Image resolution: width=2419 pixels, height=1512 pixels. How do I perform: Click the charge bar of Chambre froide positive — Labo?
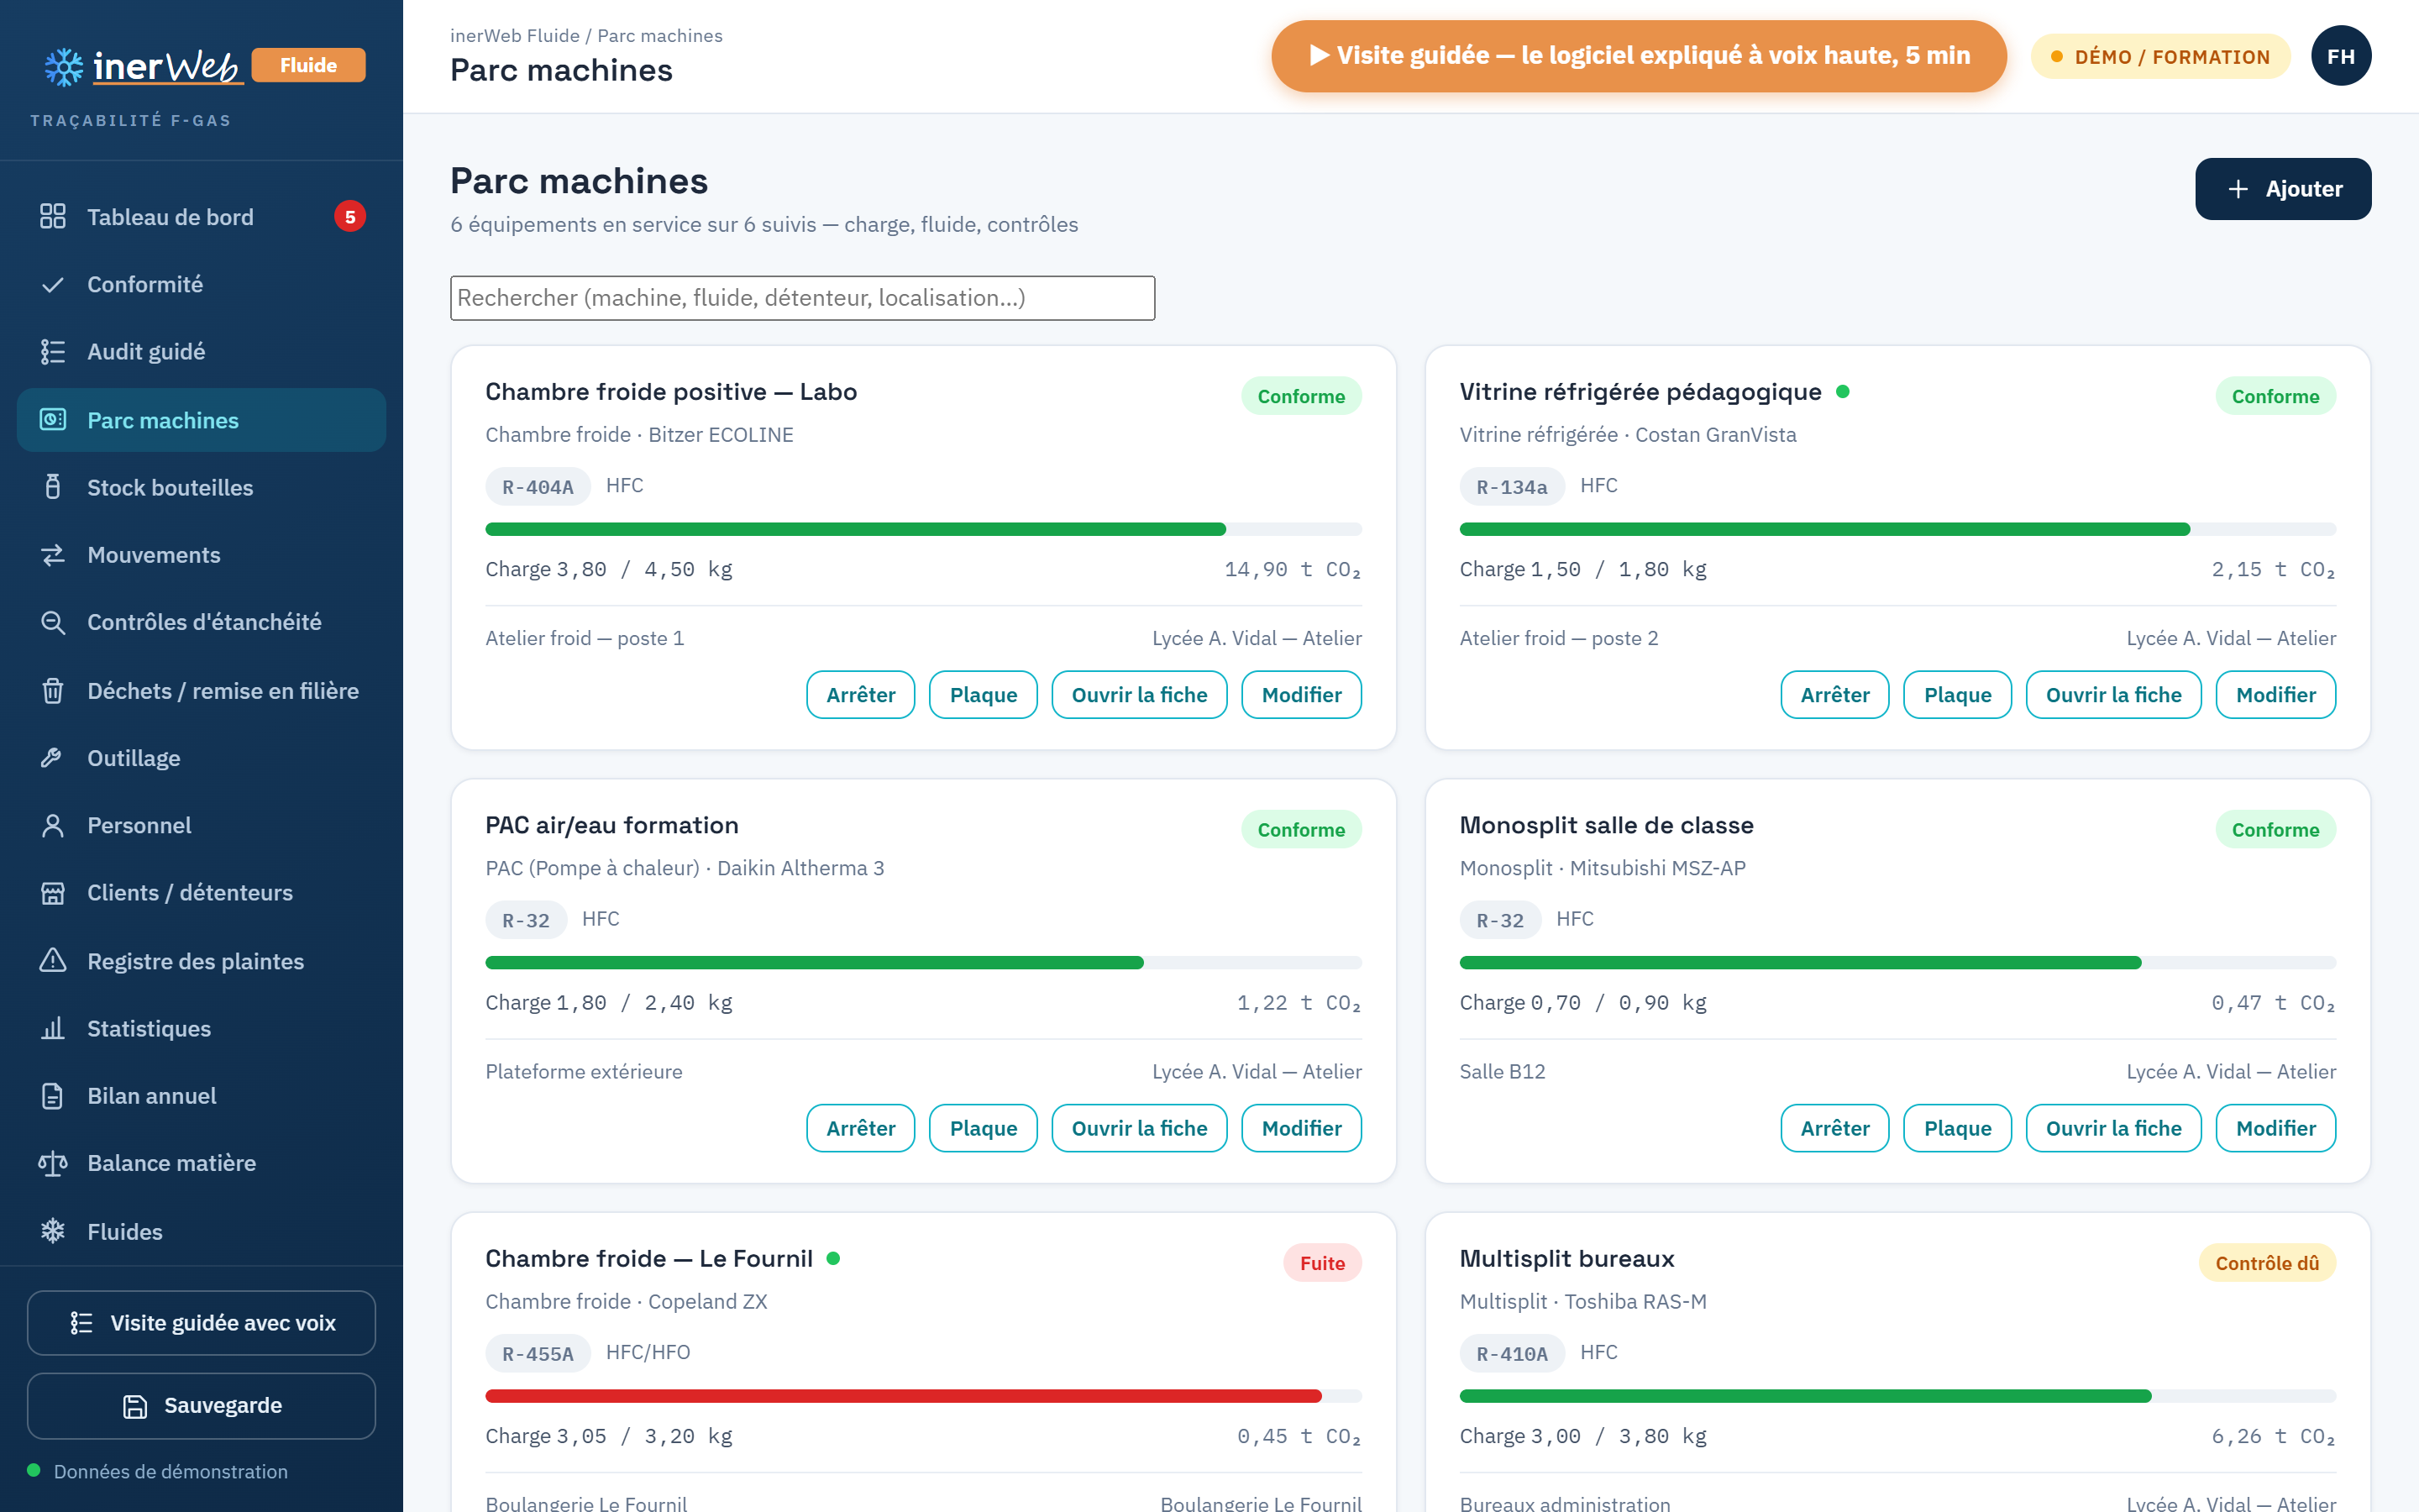(924, 529)
